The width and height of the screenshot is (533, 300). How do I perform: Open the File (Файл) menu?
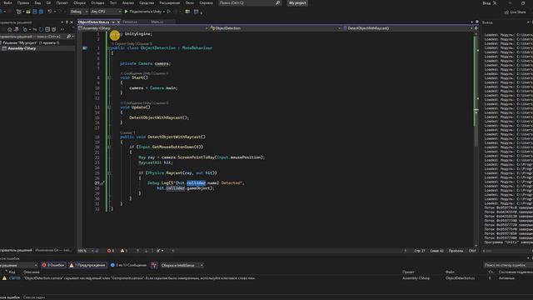tap(7, 2)
